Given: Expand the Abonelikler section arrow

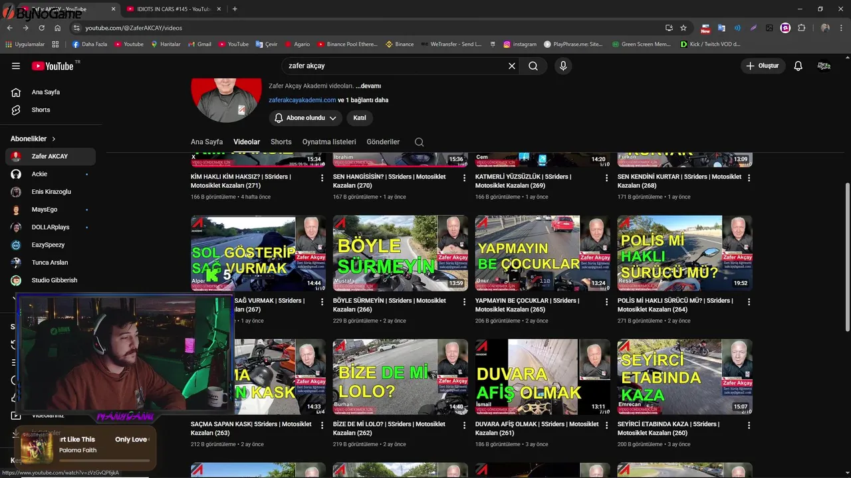Looking at the screenshot, I should pyautogui.click(x=54, y=139).
